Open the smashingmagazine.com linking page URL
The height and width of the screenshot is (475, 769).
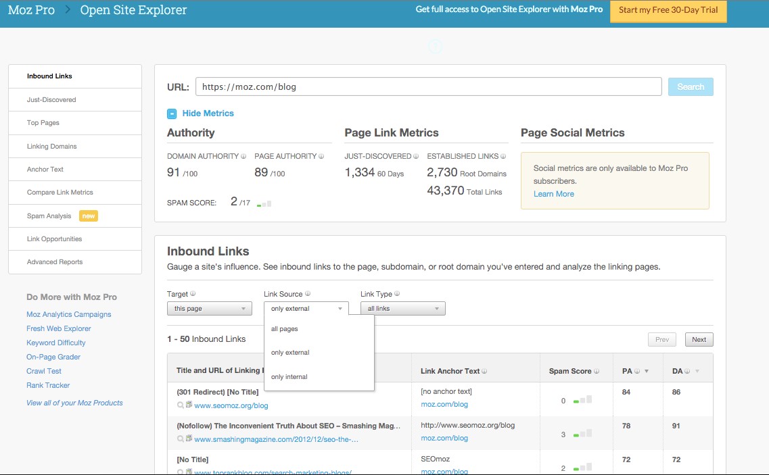276,439
